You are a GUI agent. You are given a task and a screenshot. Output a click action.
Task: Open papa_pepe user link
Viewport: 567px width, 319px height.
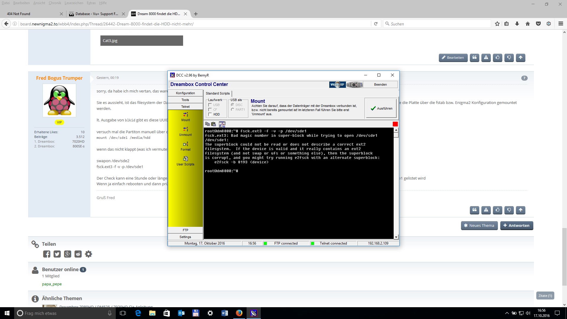[52, 284]
